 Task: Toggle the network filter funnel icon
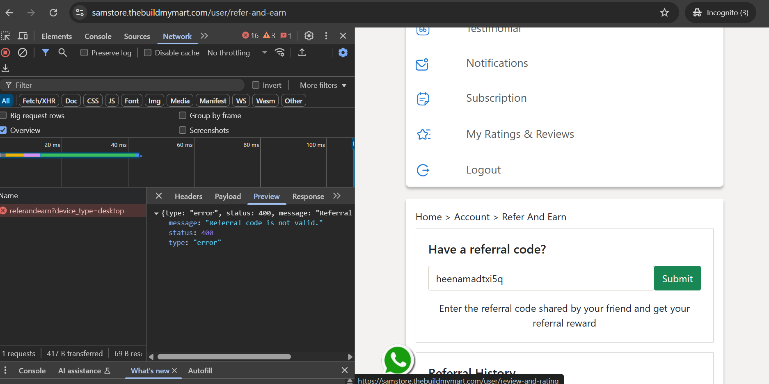tap(46, 53)
